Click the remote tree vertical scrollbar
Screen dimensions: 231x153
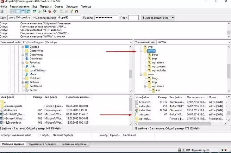228,68
